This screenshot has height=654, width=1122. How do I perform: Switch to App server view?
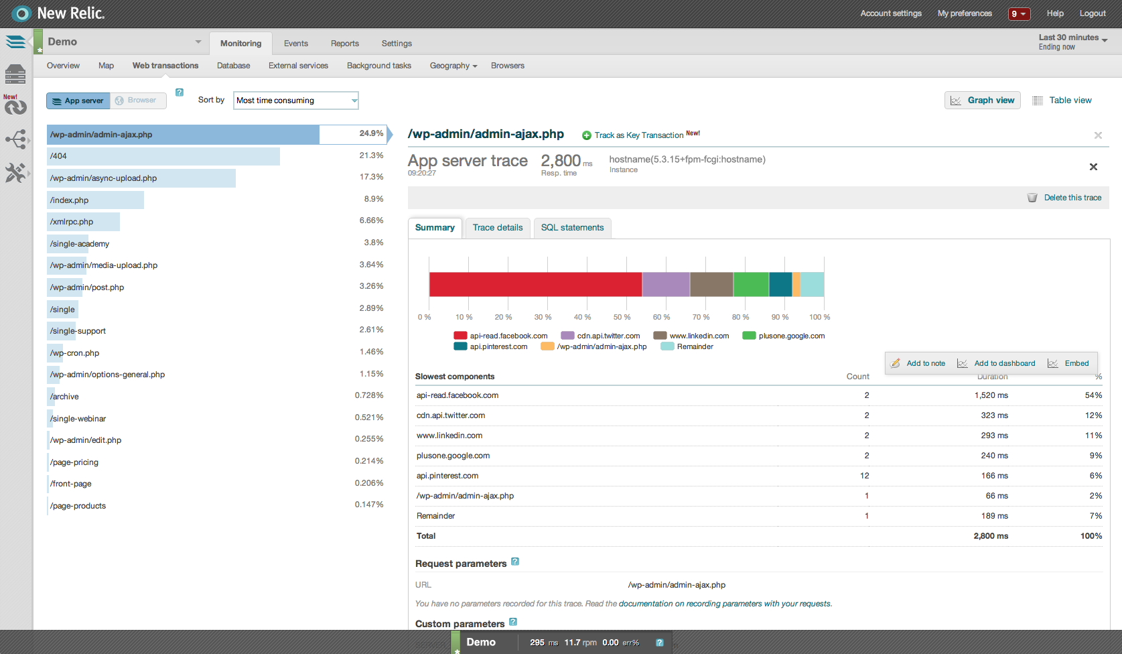78,101
